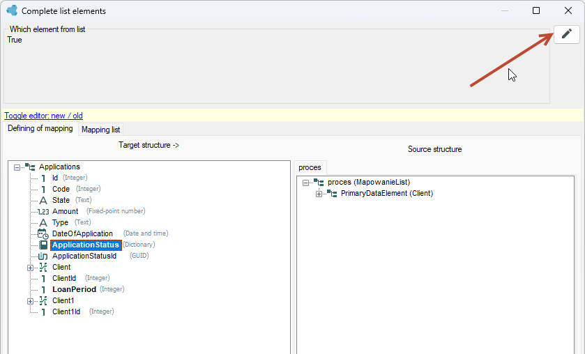The width and height of the screenshot is (585, 354).
Task: Click the pencil edit icon button
Action: (566, 34)
